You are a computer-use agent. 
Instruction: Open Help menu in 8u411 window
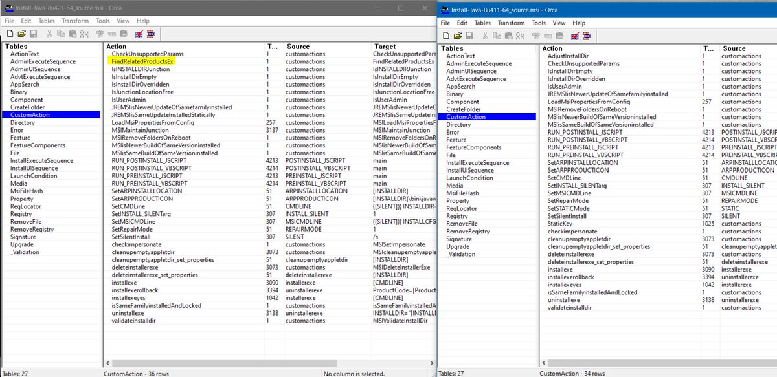coord(578,23)
